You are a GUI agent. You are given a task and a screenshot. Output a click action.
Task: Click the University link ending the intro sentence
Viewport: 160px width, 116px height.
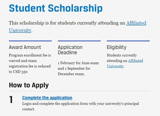click(x=20, y=30)
